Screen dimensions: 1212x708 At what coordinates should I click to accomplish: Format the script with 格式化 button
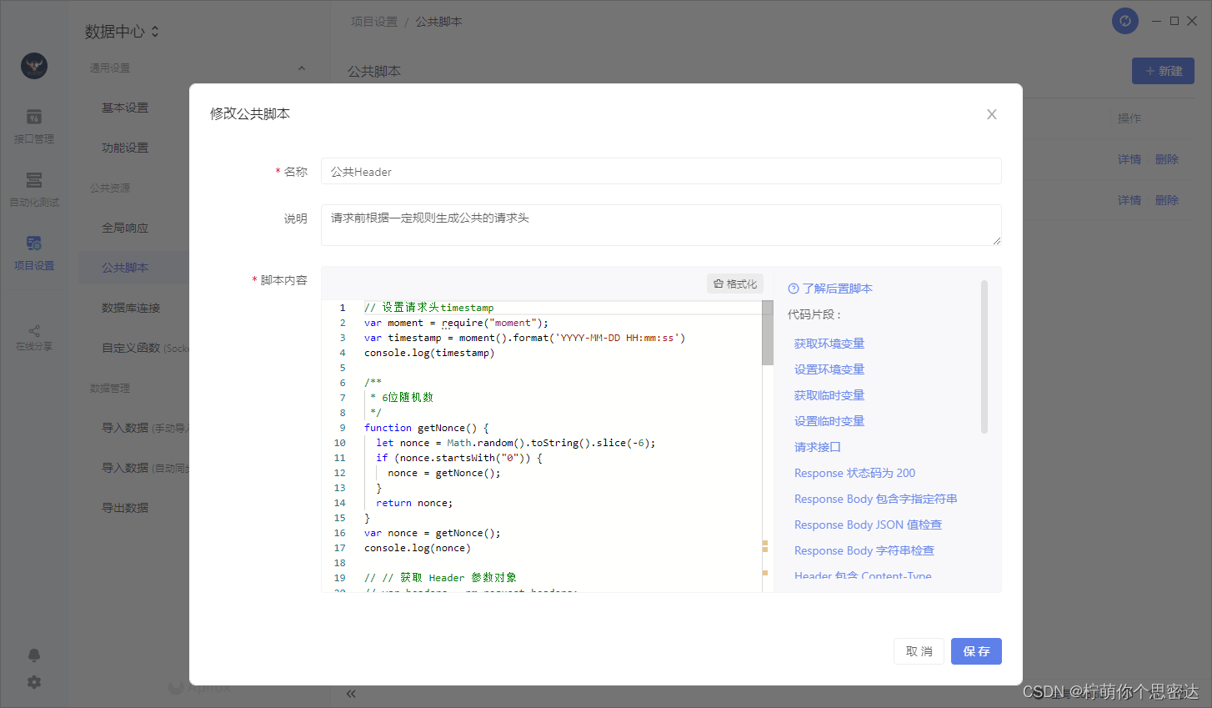[735, 284]
